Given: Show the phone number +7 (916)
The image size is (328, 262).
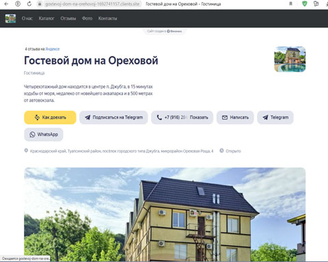Looking at the screenshot, I should (182, 117).
